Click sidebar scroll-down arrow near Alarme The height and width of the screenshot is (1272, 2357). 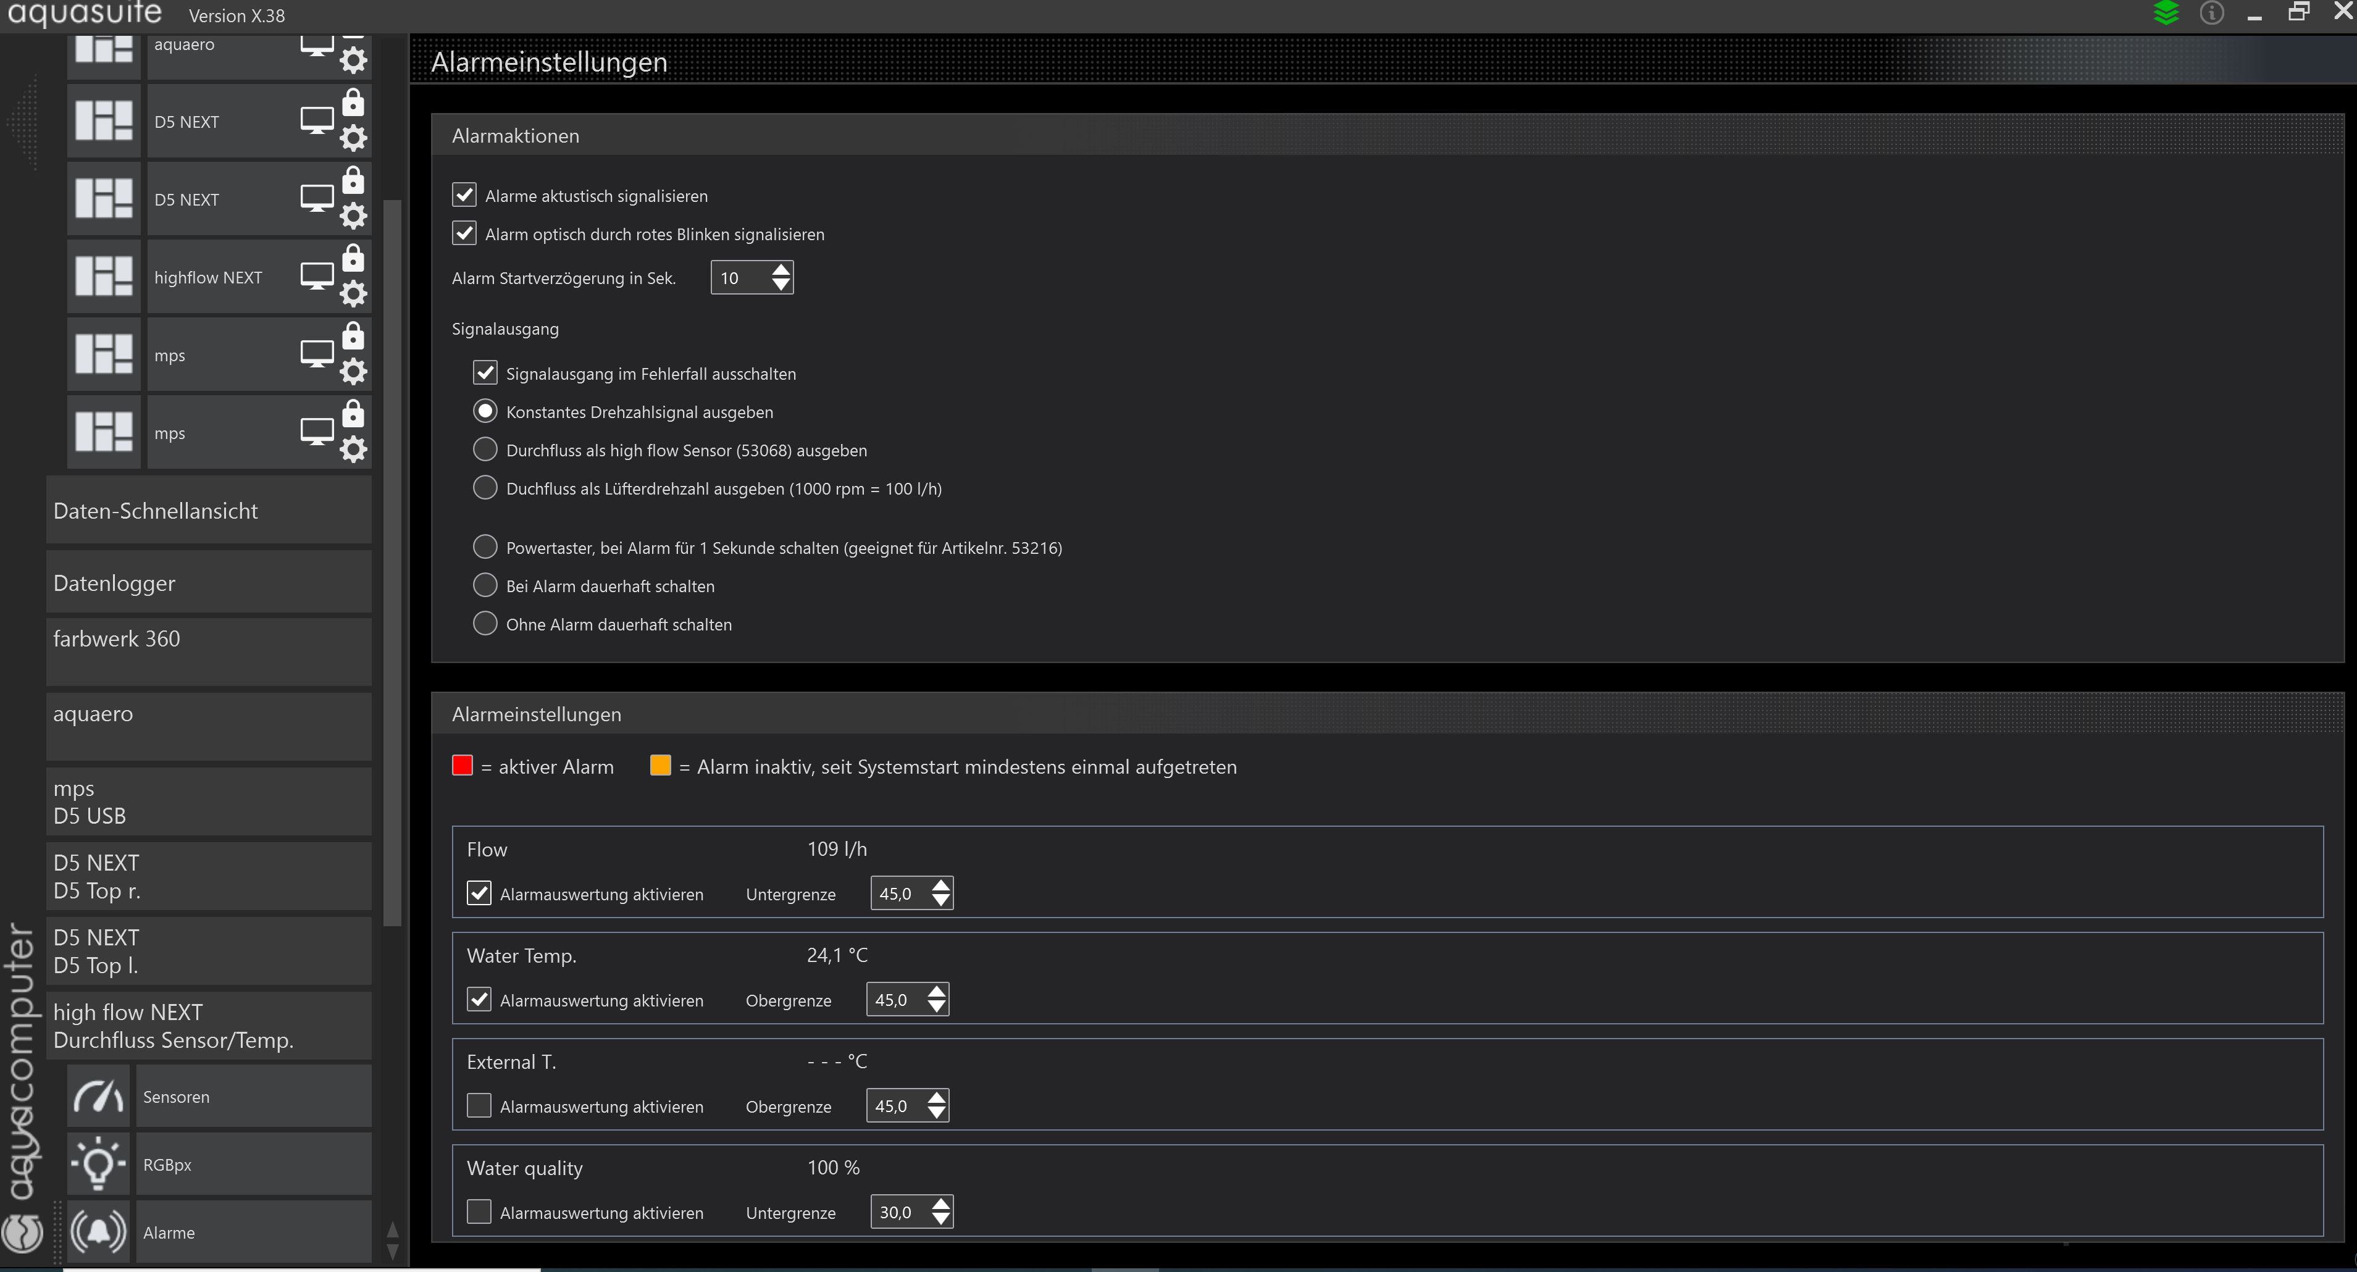tap(393, 1251)
